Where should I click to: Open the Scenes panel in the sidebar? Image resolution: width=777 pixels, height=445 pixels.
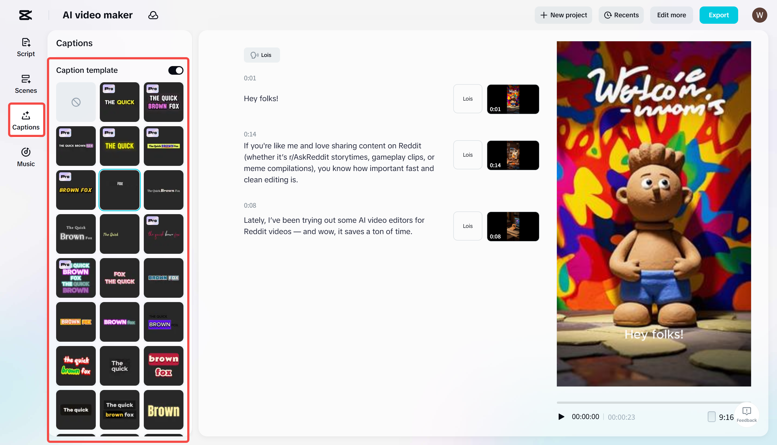[x=26, y=83]
